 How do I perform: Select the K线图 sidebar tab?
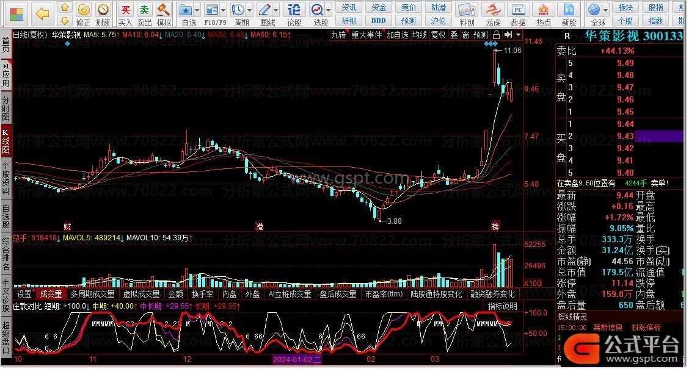(x=5, y=141)
